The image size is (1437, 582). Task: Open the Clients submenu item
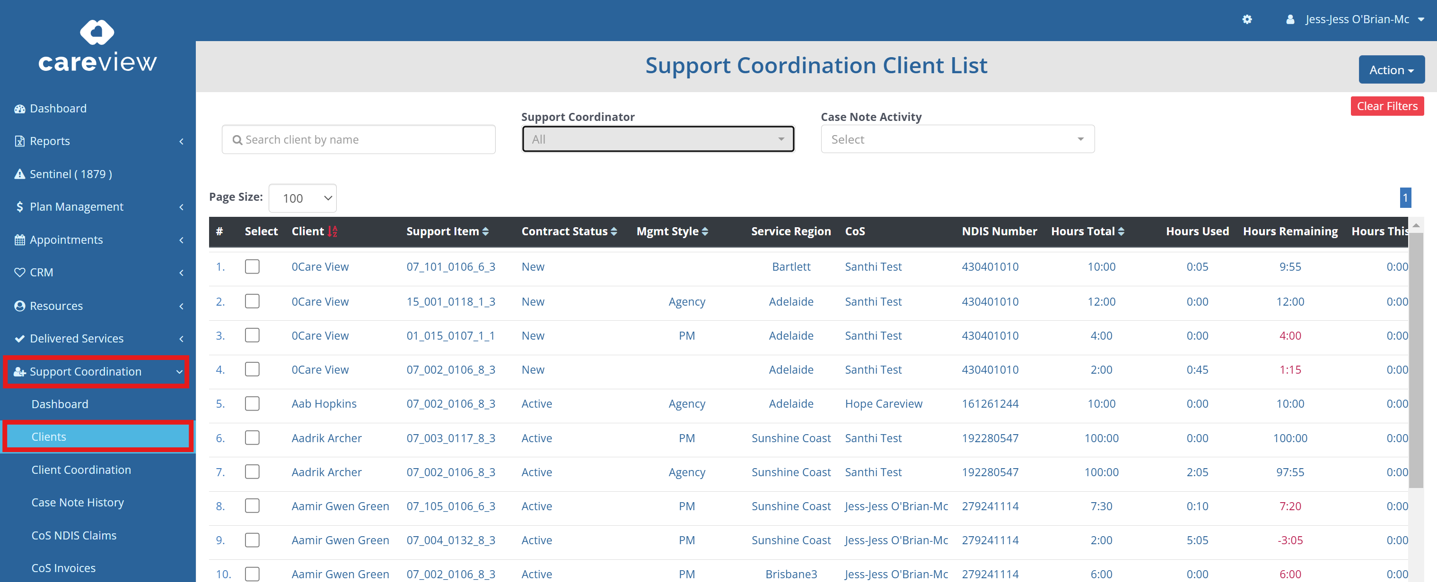click(x=97, y=436)
